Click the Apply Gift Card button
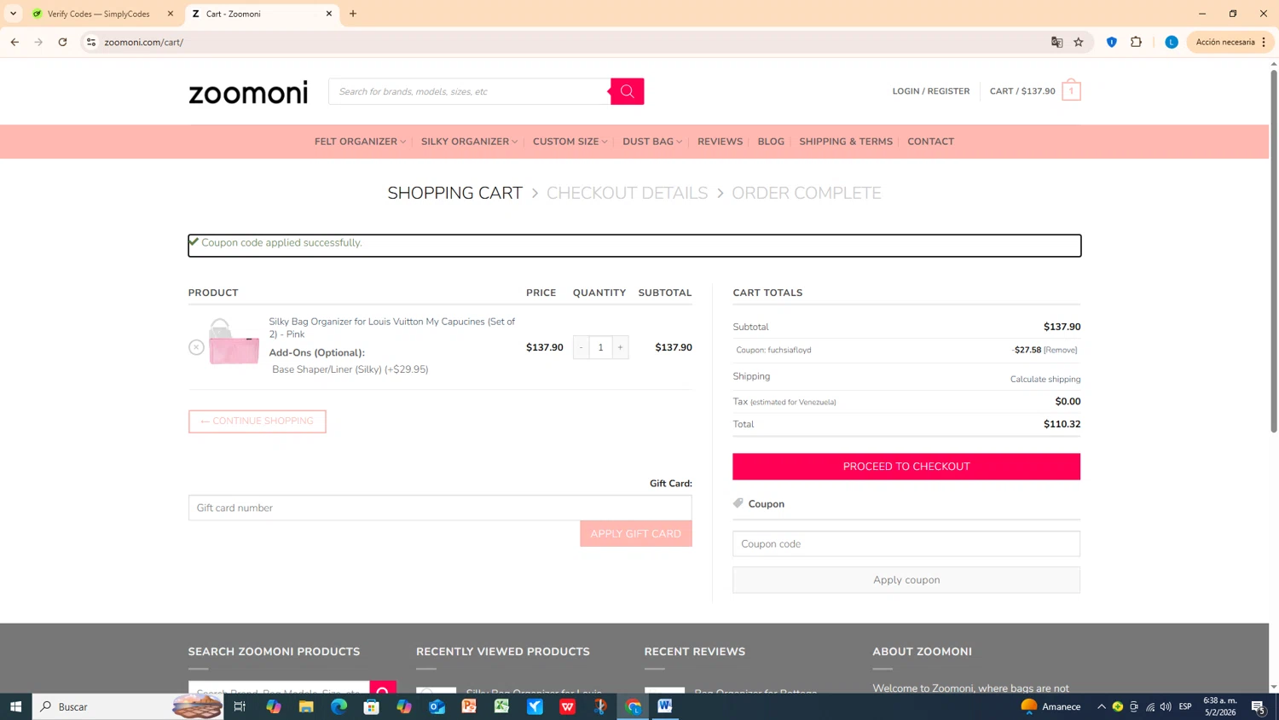1279x720 pixels. [x=636, y=534]
